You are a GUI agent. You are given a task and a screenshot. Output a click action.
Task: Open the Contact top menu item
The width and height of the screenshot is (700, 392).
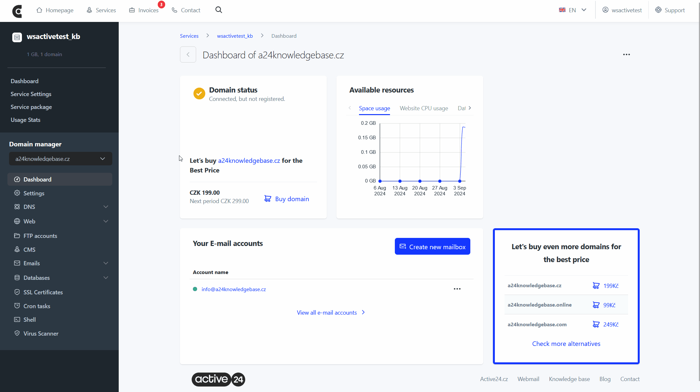coord(186,10)
